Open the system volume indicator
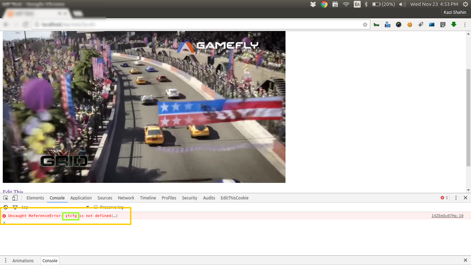 [402, 4]
